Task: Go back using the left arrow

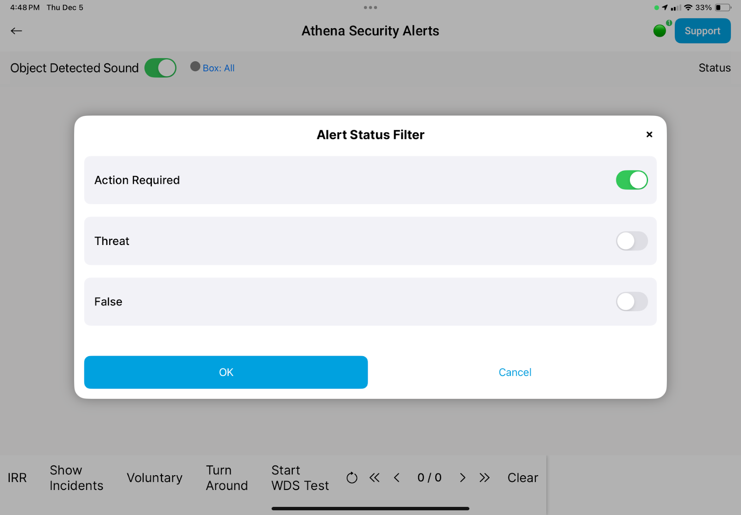Action: pyautogui.click(x=16, y=31)
